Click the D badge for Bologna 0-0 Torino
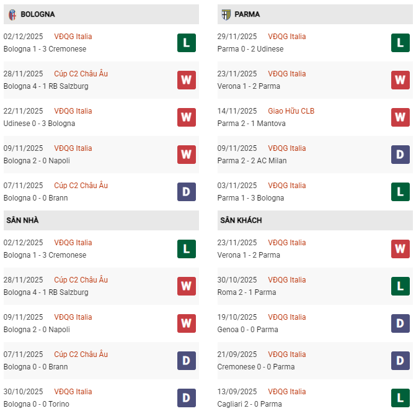Screen dimensions: 416x411 186,398
